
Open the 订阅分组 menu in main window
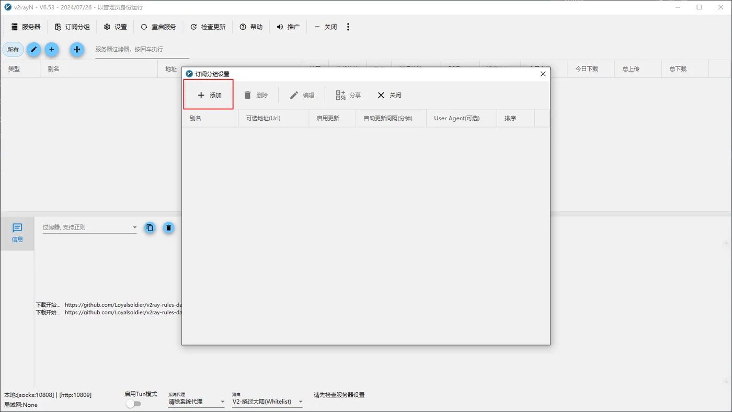pos(72,27)
